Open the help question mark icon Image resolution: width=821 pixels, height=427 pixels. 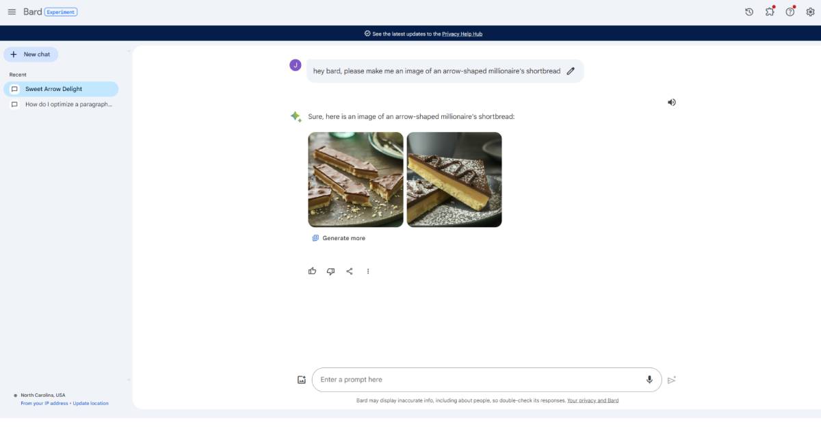[790, 12]
